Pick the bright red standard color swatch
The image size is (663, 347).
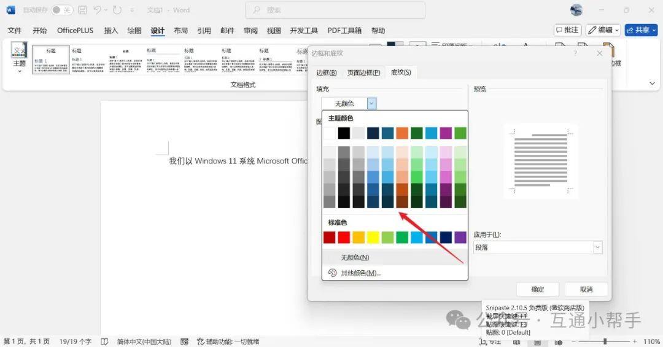[344, 238]
